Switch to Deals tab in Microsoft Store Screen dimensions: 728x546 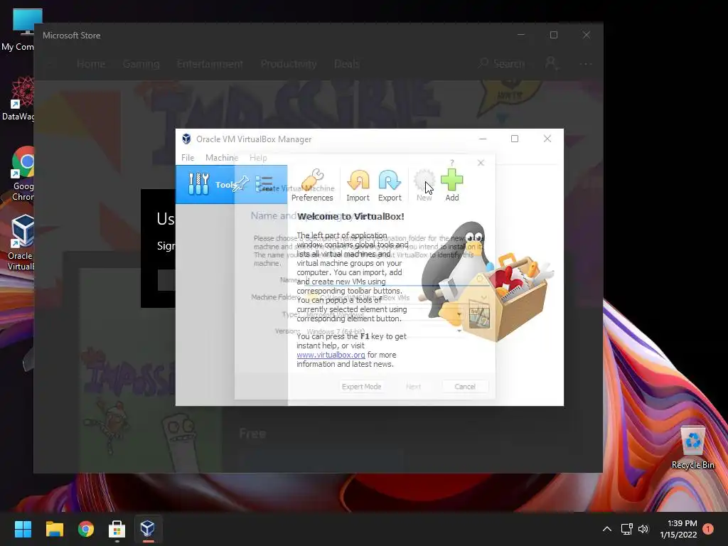click(x=347, y=63)
